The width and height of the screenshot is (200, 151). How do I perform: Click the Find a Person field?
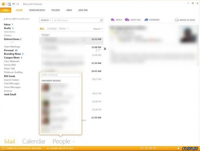click(x=61, y=75)
